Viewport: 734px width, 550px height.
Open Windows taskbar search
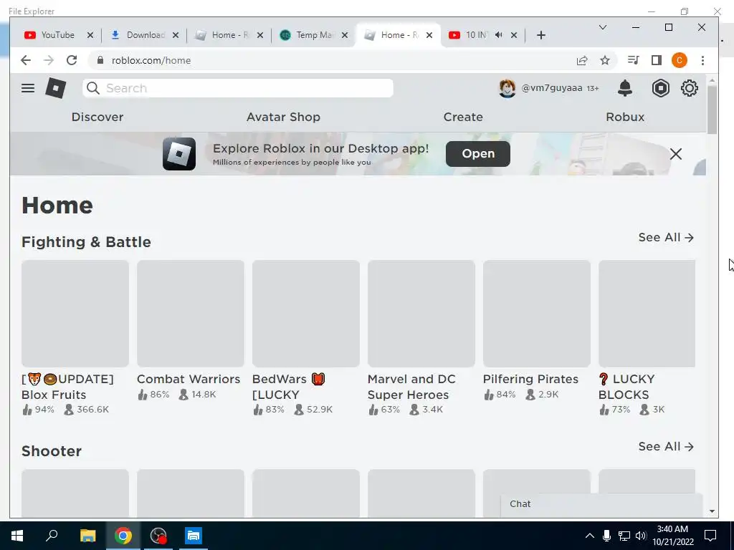point(52,536)
